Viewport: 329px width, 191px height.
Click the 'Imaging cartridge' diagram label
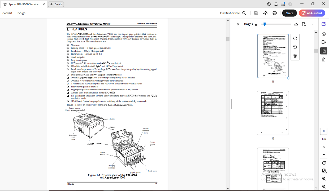[x=112, y=167]
